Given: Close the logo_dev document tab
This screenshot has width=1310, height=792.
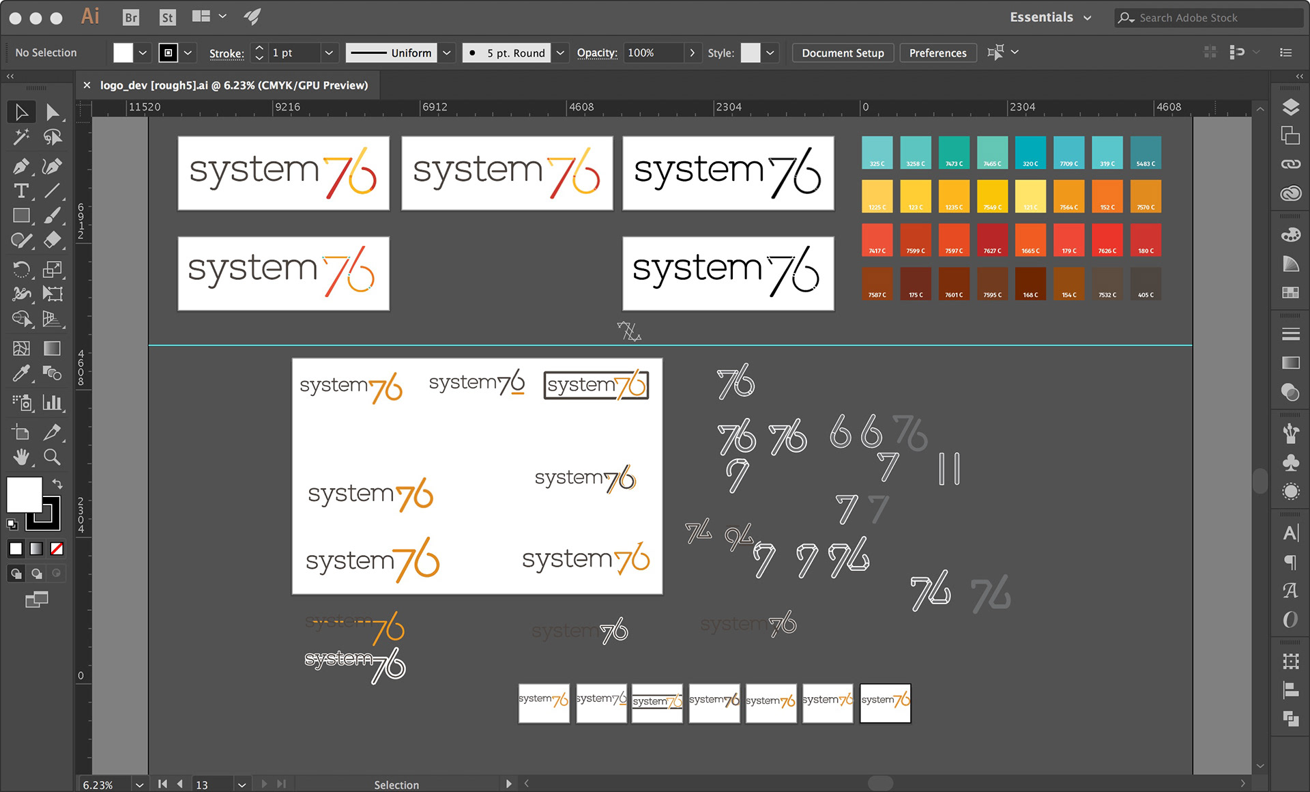Looking at the screenshot, I should [87, 85].
